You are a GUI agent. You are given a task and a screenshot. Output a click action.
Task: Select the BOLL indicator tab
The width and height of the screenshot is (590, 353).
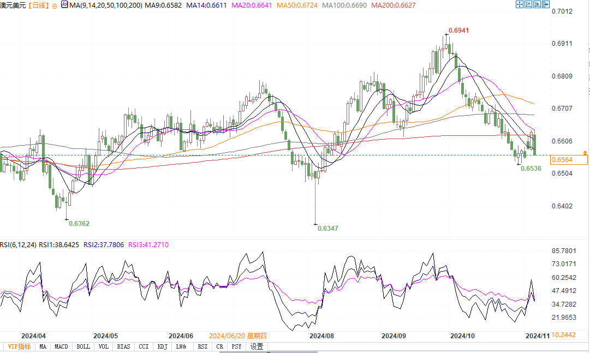coord(83,346)
